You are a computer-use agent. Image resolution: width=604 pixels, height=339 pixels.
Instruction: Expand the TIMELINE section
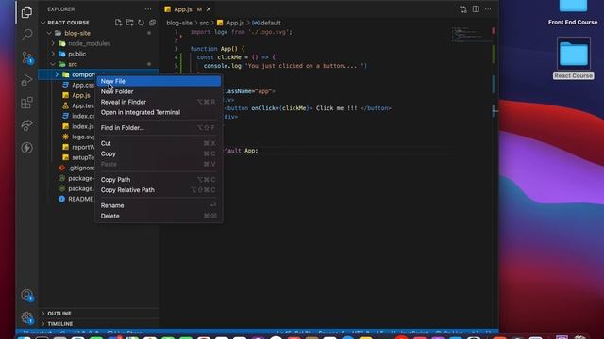[x=43, y=324]
